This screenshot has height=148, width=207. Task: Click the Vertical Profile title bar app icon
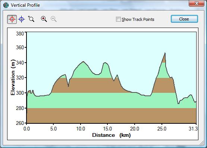pyautogui.click(x=6, y=5)
